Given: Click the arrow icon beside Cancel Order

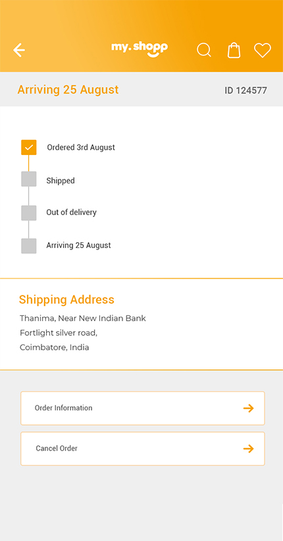Looking at the screenshot, I should [x=248, y=449].
